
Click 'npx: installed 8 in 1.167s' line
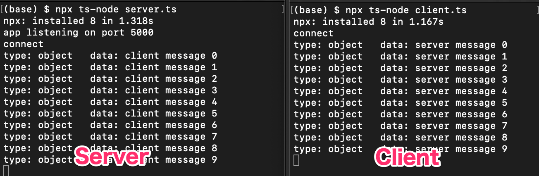point(368,21)
